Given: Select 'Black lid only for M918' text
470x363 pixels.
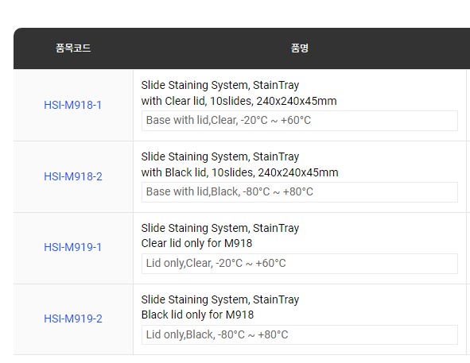Looking at the screenshot, I should (x=197, y=315).
